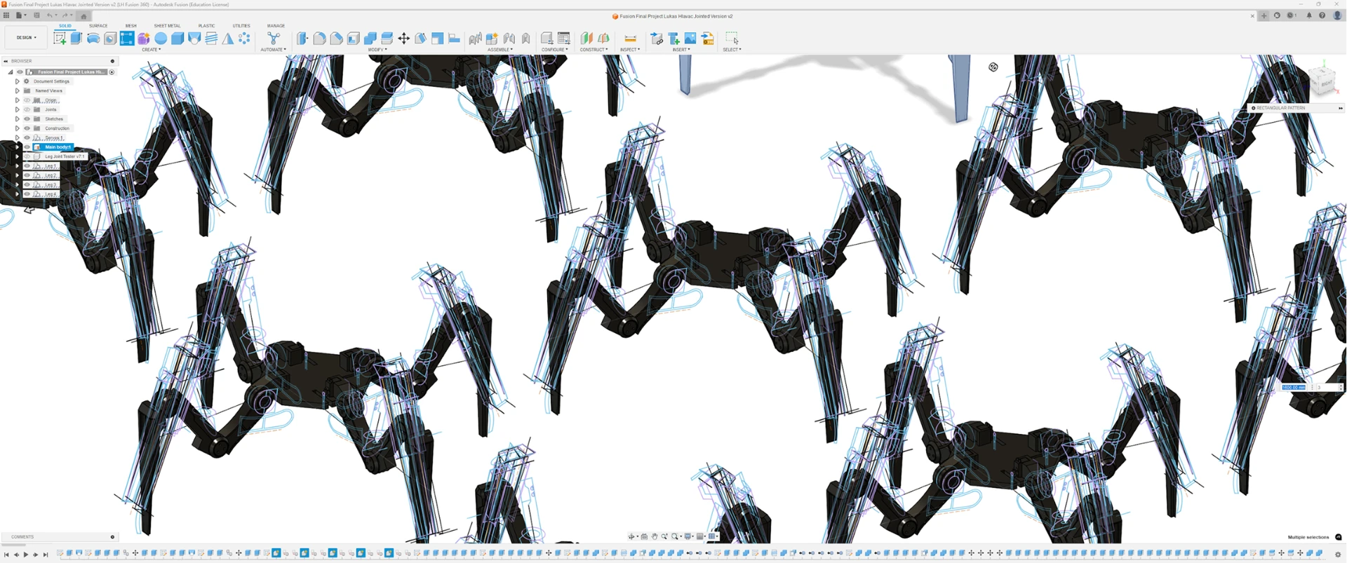Select the Move/Copy tool

(x=404, y=39)
